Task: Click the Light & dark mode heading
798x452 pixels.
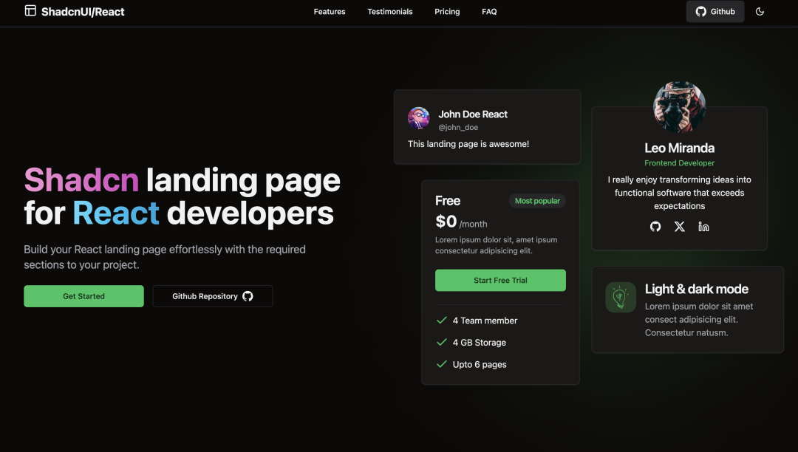Action: click(x=697, y=289)
